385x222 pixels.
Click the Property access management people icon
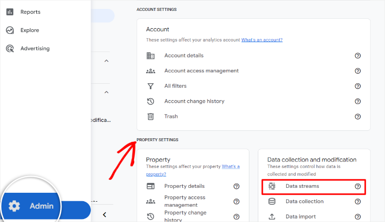pos(151,201)
